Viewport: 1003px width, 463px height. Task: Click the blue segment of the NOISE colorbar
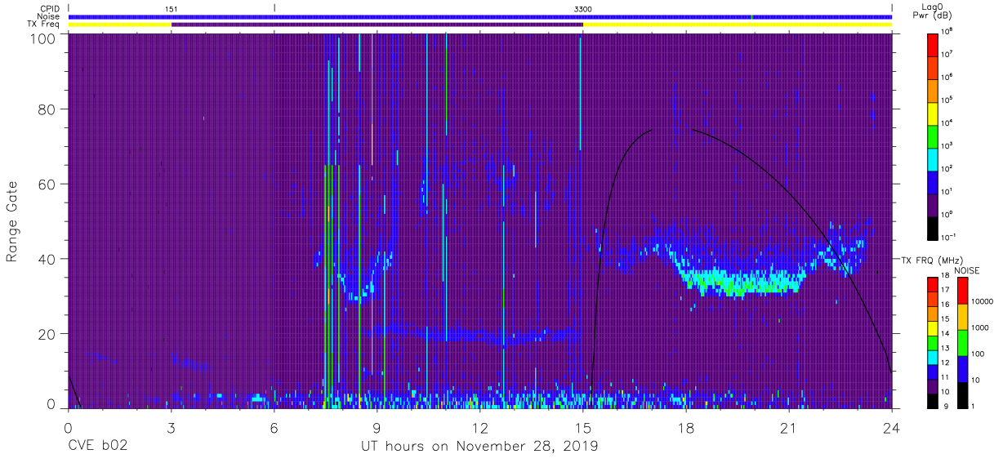coord(962,368)
